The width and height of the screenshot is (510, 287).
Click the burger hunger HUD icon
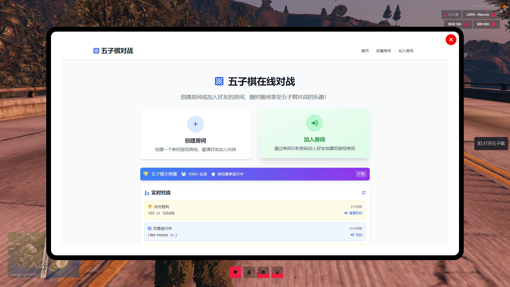[x=263, y=272]
